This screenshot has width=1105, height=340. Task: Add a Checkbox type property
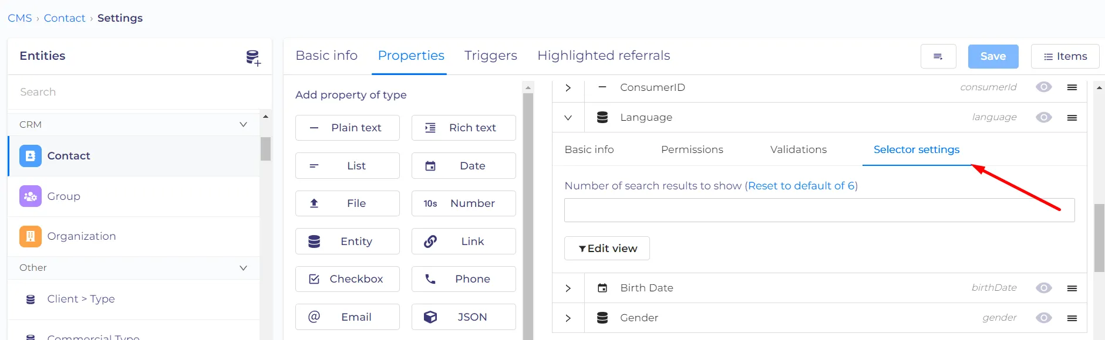pyautogui.click(x=348, y=279)
